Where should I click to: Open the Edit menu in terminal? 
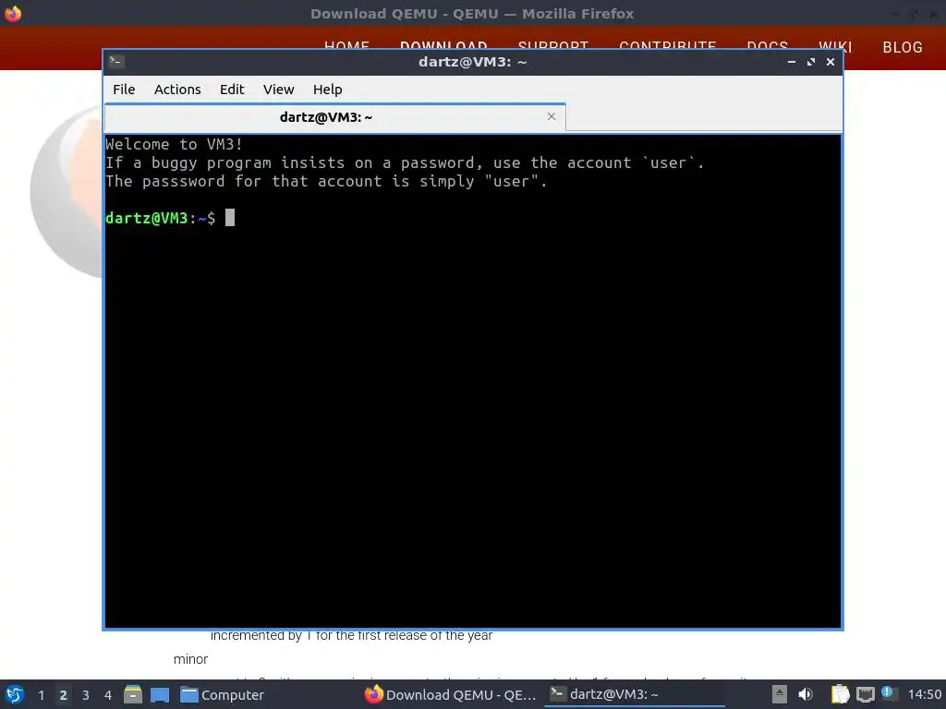coord(232,90)
